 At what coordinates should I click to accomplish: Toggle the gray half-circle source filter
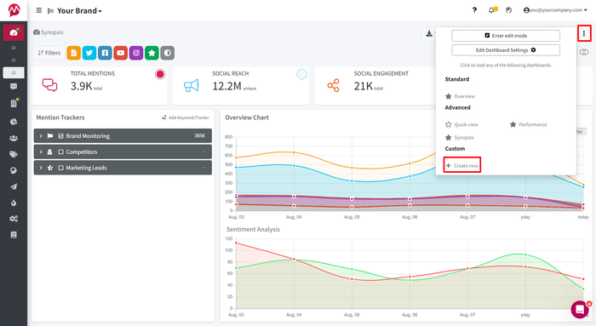point(167,53)
